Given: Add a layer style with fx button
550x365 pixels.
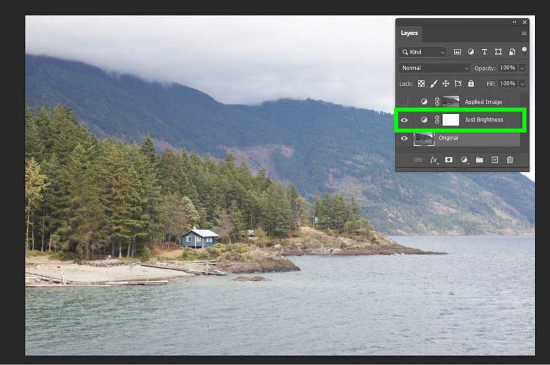Looking at the screenshot, I should click(434, 160).
